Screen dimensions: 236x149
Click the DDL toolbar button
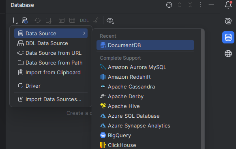point(84,20)
